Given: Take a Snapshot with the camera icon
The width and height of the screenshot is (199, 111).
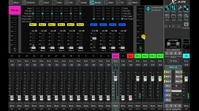Looking at the screenshot, I should 186,24.
